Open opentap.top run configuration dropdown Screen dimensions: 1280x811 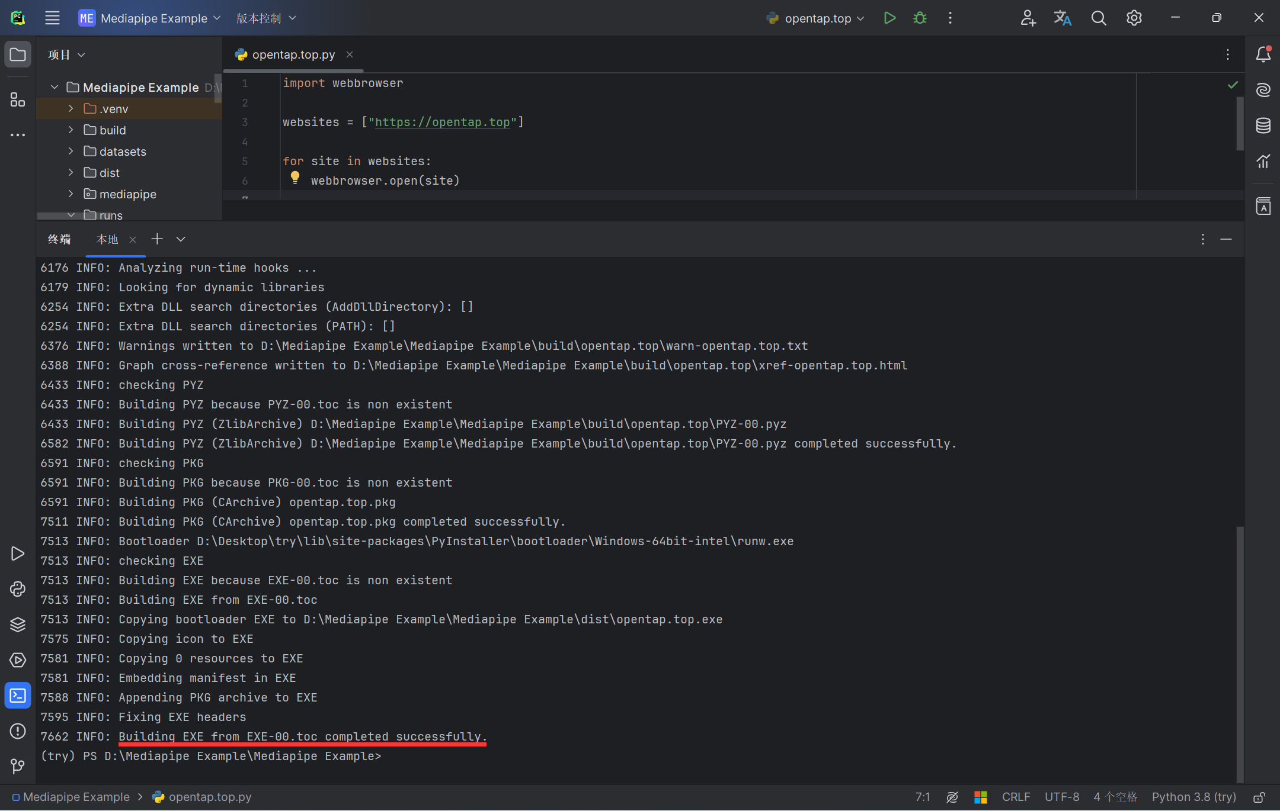(815, 18)
